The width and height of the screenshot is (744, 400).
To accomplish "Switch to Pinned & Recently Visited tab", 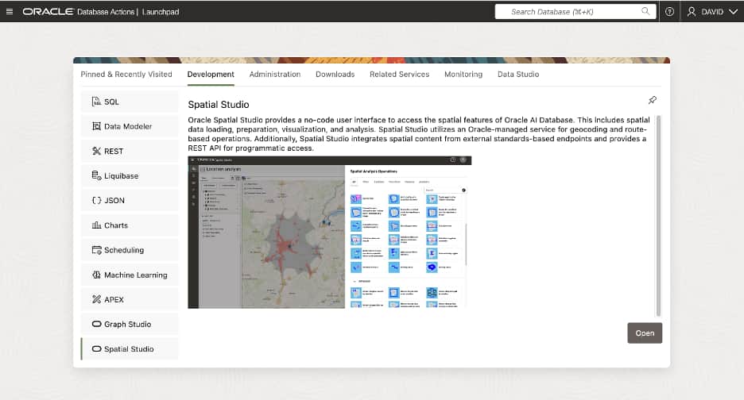I will pyautogui.click(x=126, y=74).
